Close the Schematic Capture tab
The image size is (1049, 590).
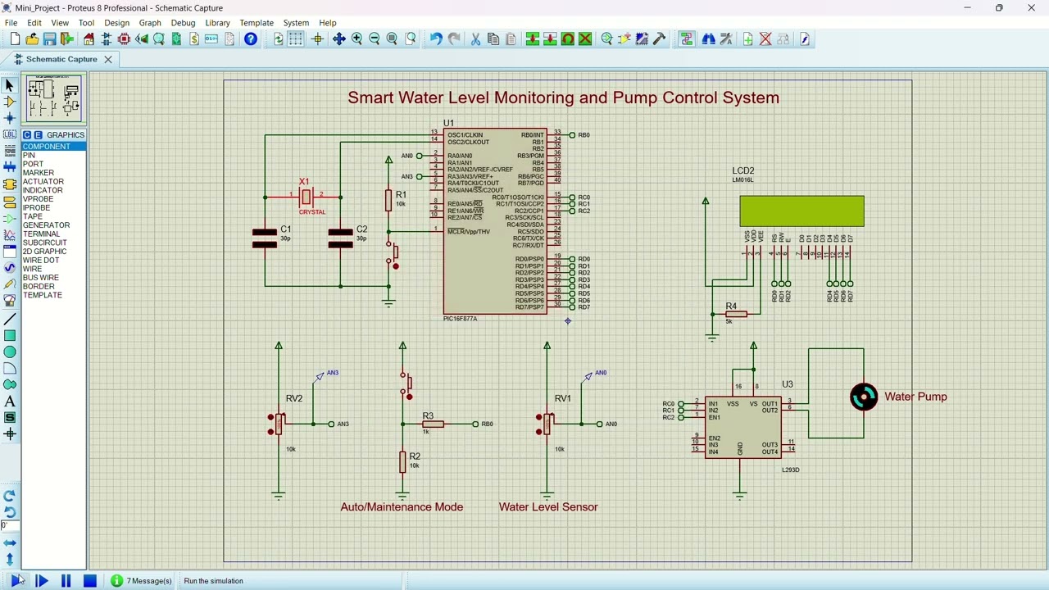[x=107, y=59]
